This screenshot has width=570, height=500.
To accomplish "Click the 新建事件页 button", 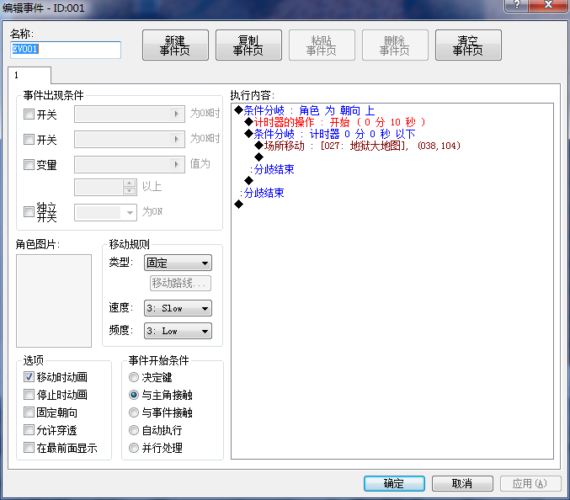I will coord(175,45).
